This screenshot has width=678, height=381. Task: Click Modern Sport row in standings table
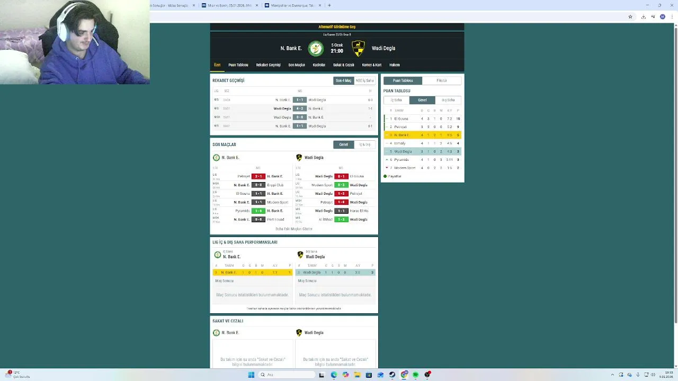point(422,168)
